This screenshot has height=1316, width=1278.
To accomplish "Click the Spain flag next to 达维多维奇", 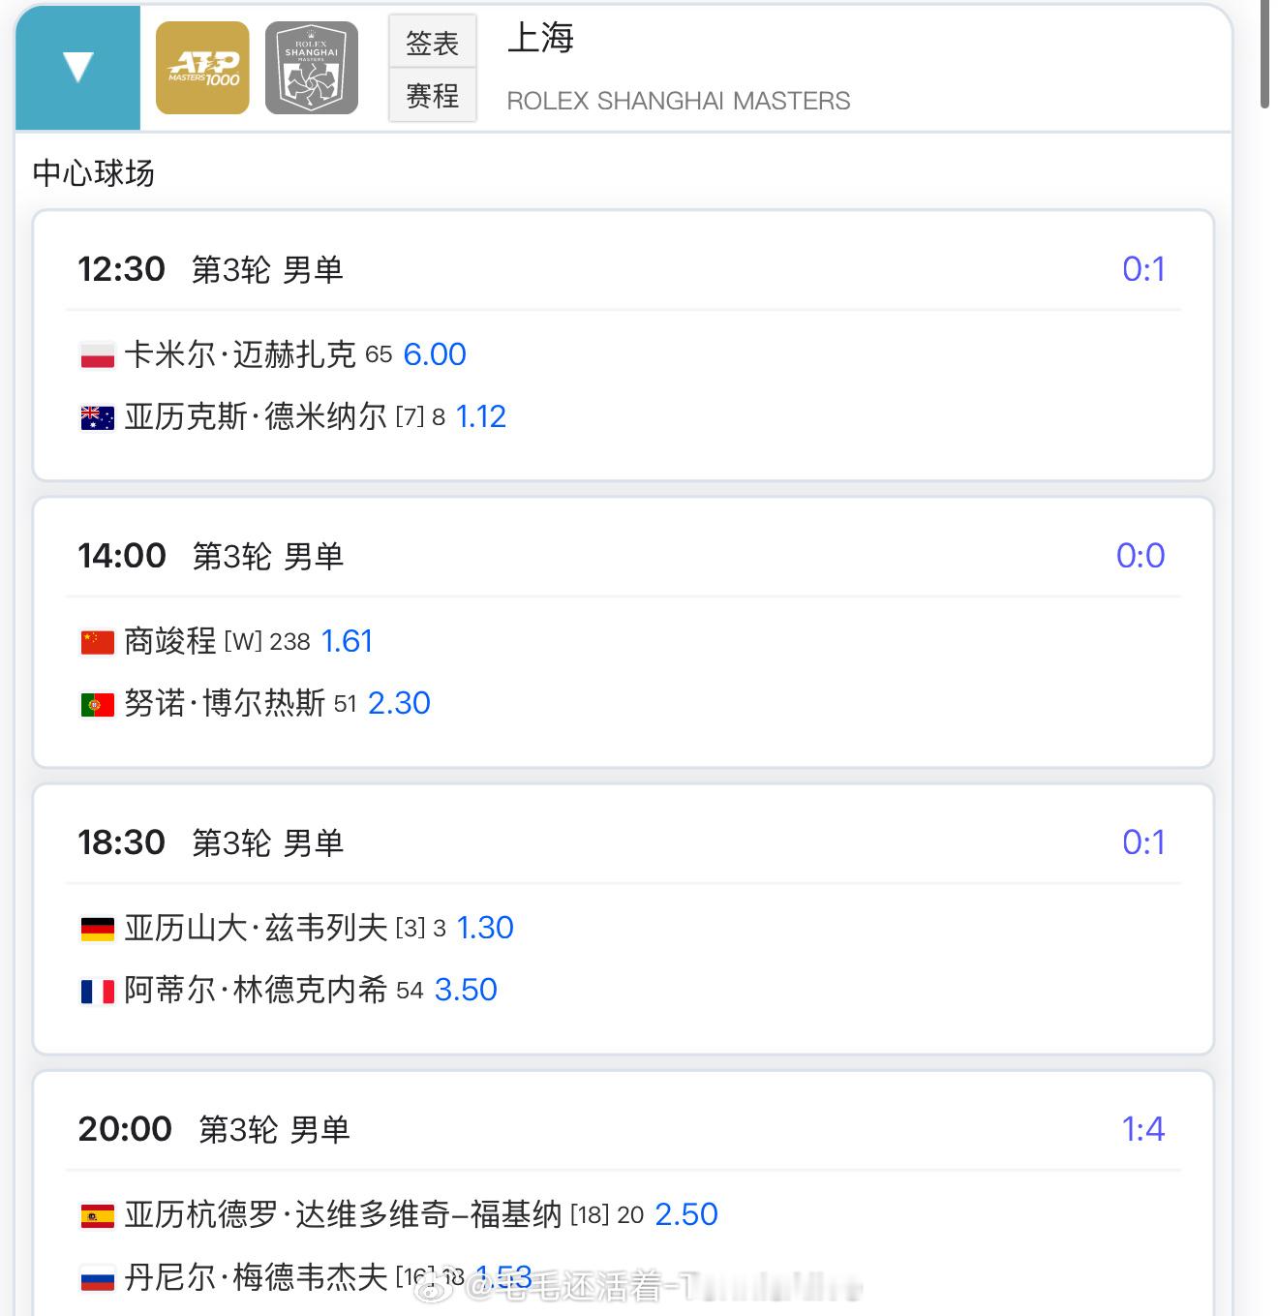I will click(x=97, y=1215).
